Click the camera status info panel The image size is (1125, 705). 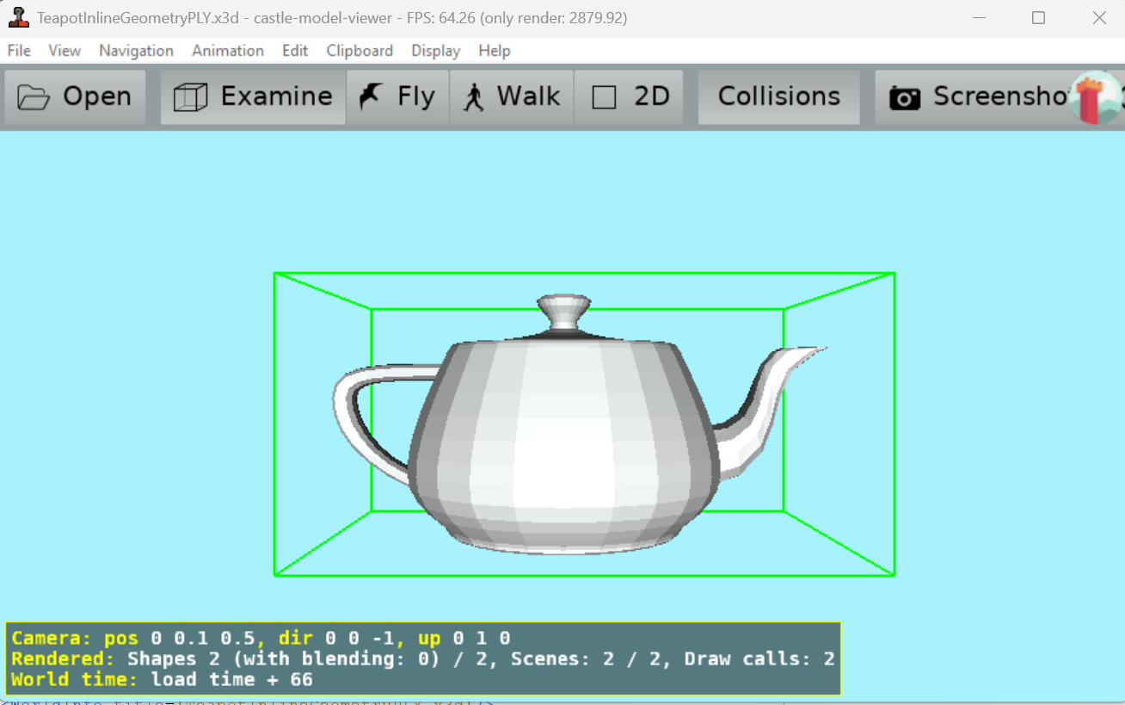click(422, 659)
